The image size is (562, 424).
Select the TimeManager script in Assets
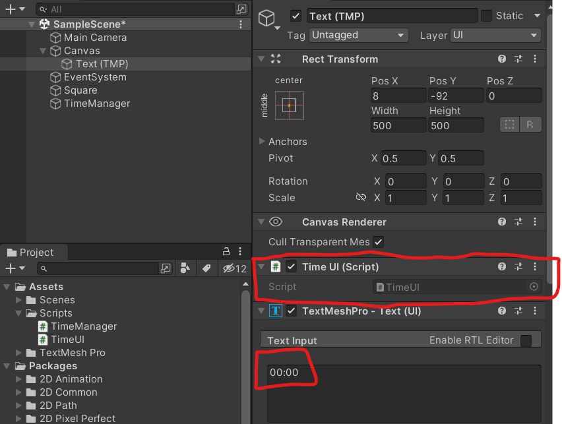pos(83,326)
